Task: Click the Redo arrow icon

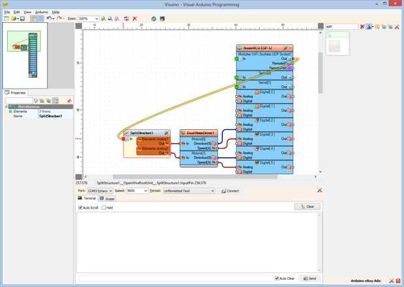Action: [59, 18]
